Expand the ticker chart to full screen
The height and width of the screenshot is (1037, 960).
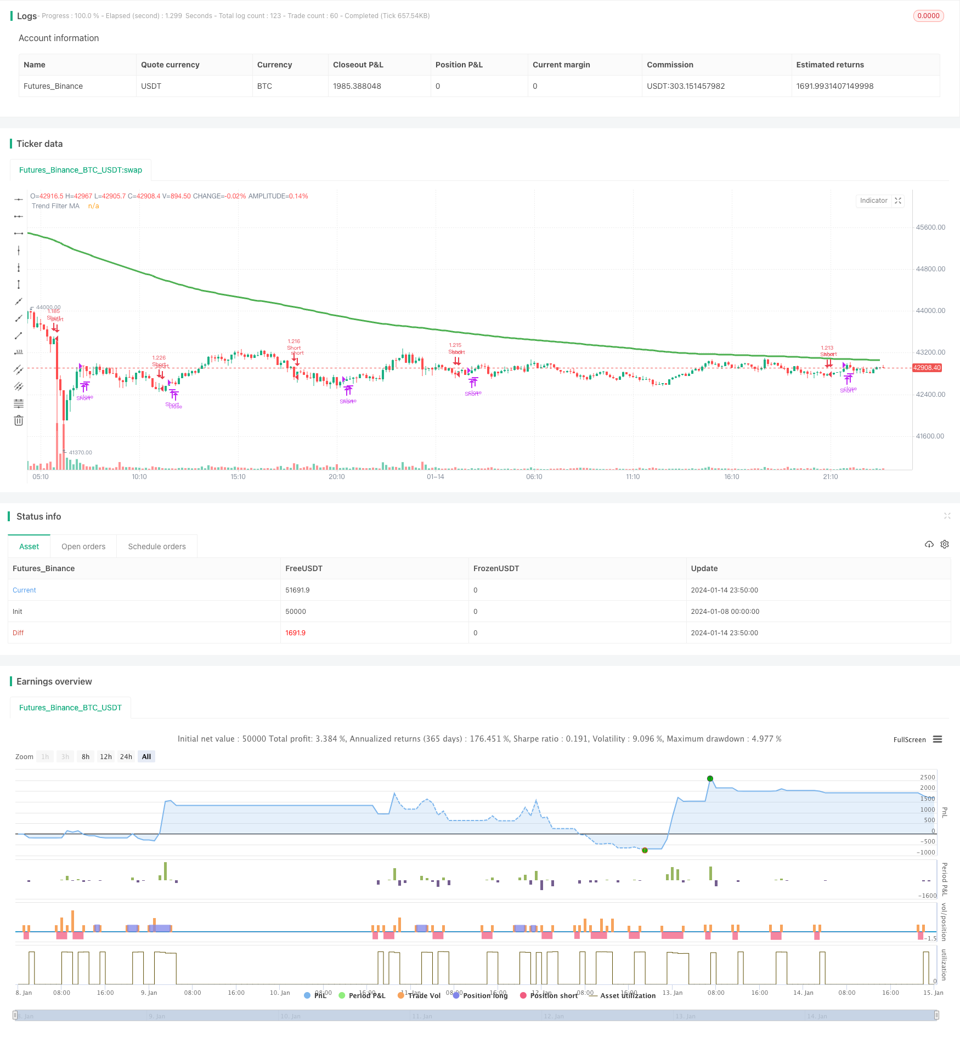898,201
